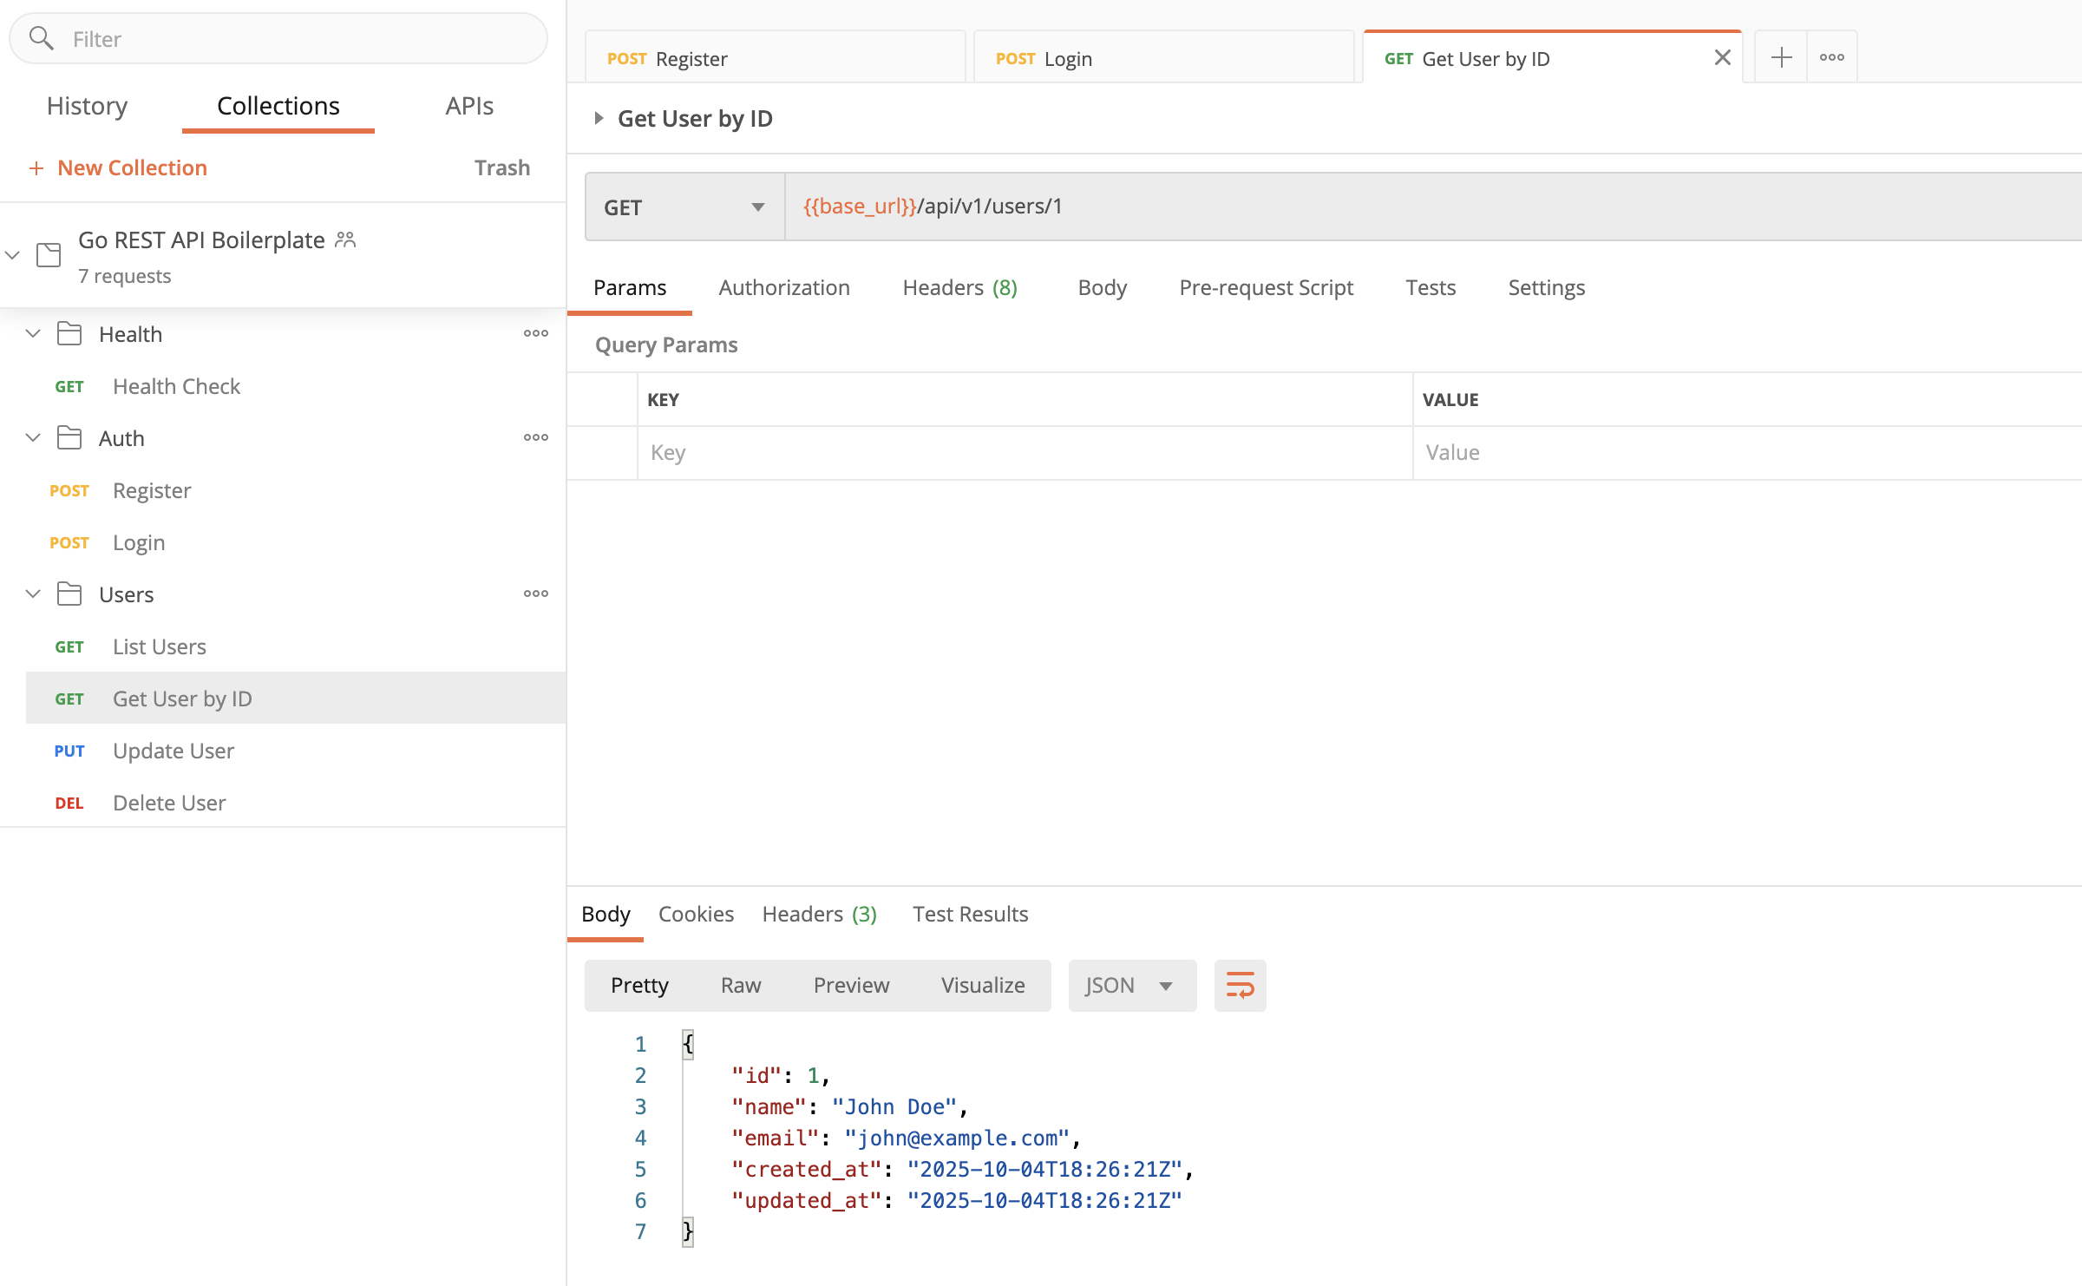The width and height of the screenshot is (2082, 1286).
Task: Open Auth folder more options menu
Action: coord(535,437)
